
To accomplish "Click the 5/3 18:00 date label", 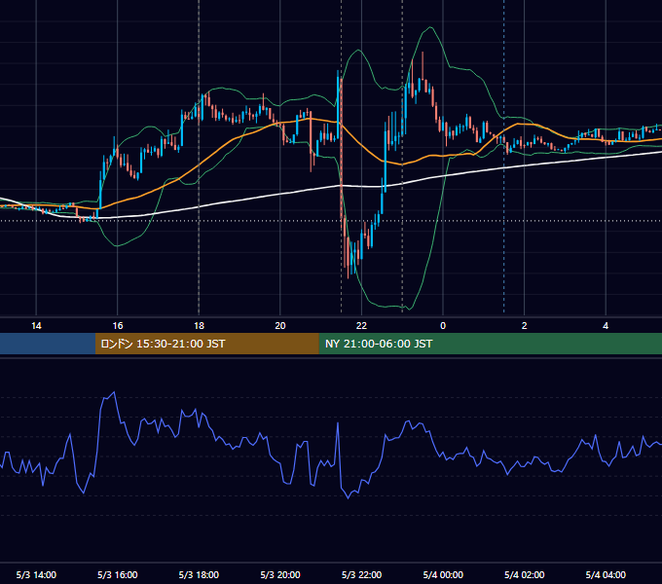I will coord(199,574).
